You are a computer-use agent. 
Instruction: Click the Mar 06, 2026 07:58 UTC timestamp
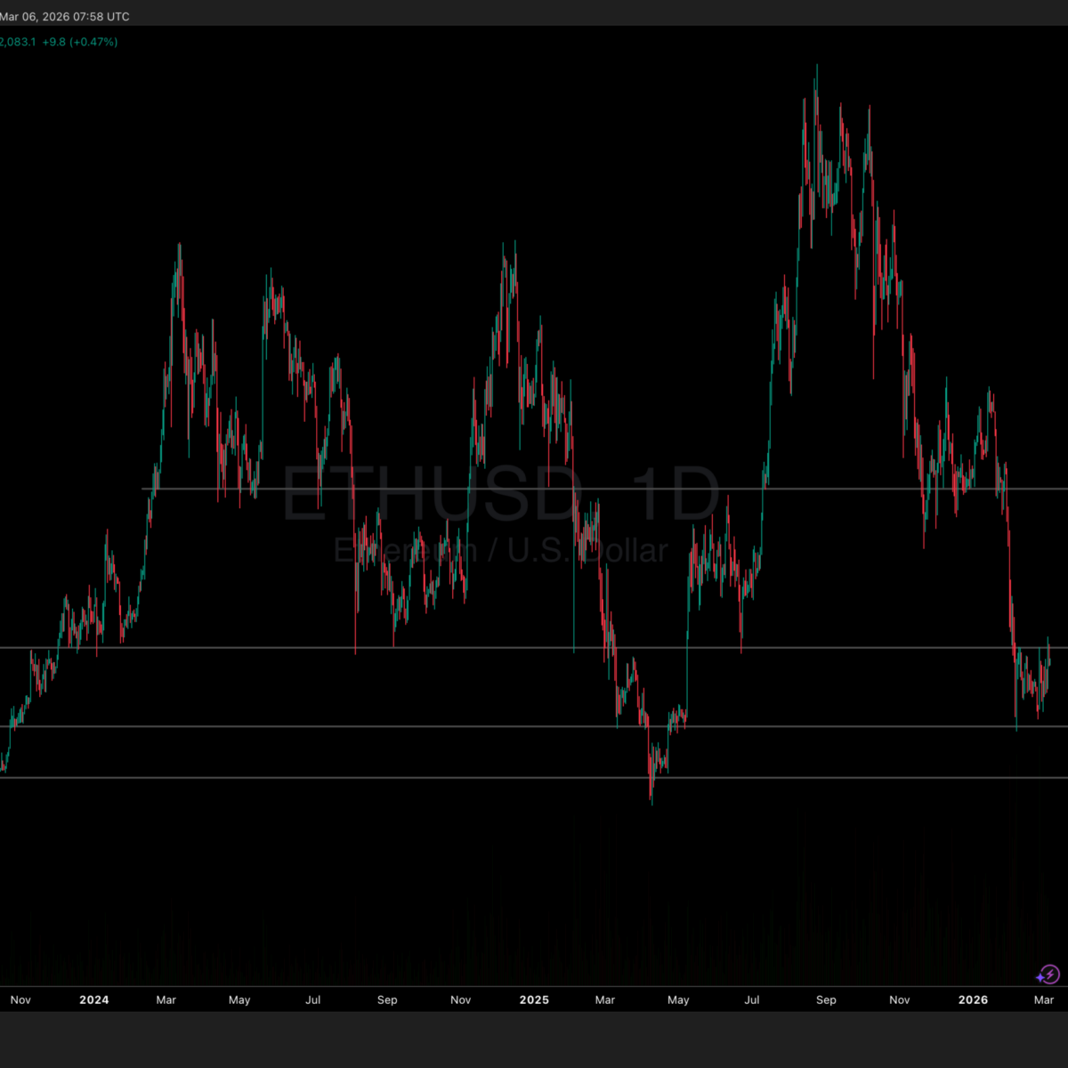65,17
